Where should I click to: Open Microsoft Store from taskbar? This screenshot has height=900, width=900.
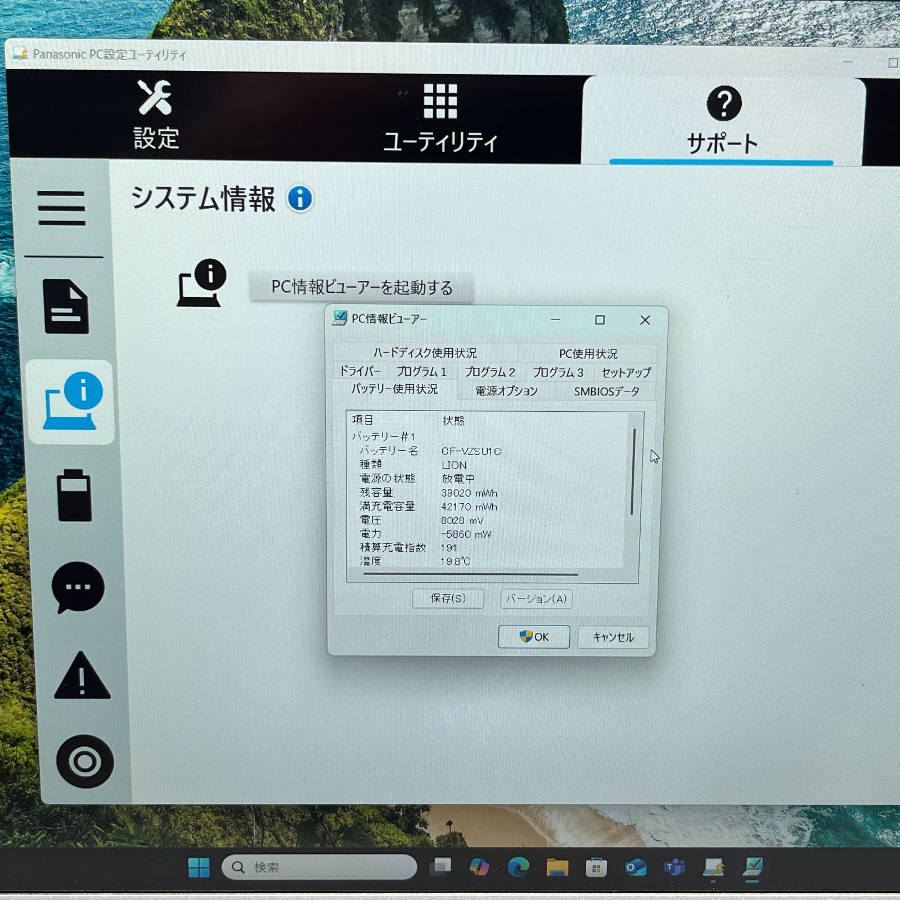(596, 868)
